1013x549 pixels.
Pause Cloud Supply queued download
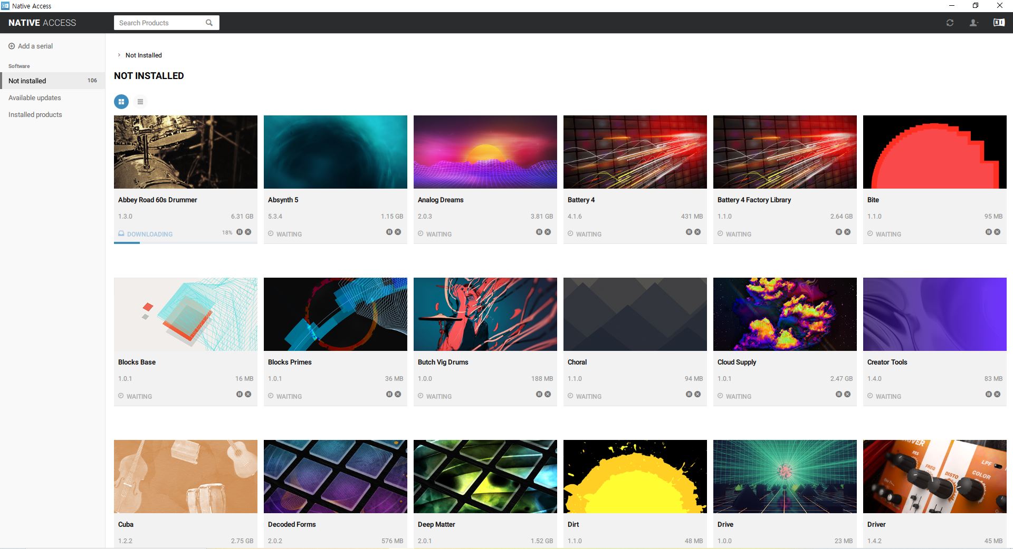tap(839, 394)
